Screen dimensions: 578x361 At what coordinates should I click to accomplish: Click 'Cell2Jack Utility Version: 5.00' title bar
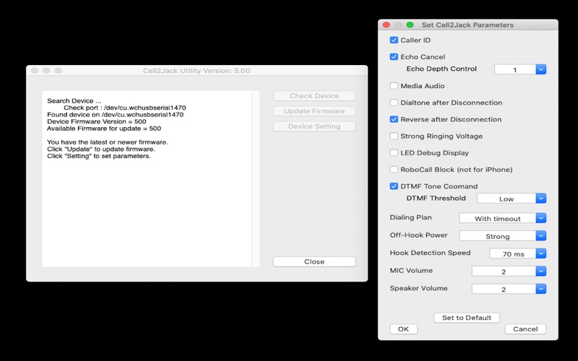[197, 70]
